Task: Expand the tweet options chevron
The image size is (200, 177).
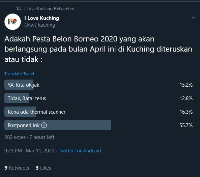Action: [193, 18]
